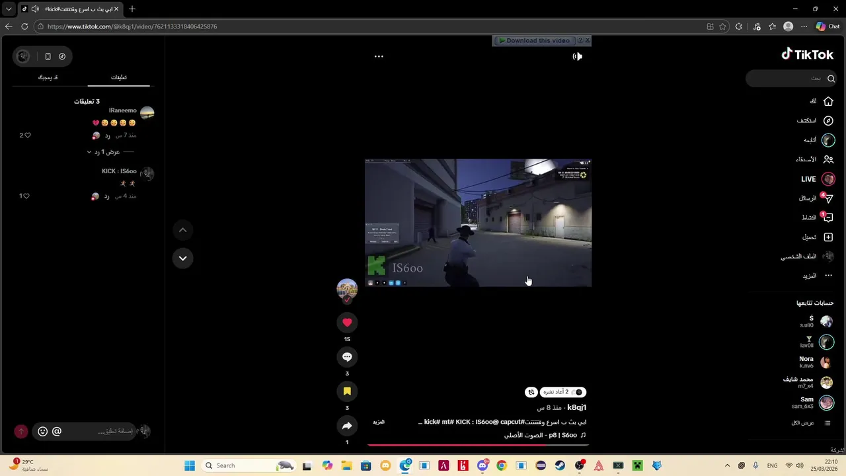846x476 pixels.
Task: Reply to IRaneemo's comment
Action: [x=106, y=136]
